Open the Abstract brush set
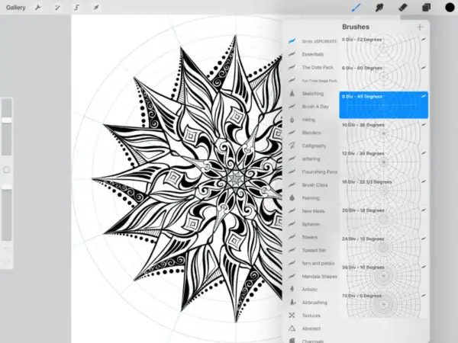Viewport: 458px width, 343px height. (x=312, y=329)
